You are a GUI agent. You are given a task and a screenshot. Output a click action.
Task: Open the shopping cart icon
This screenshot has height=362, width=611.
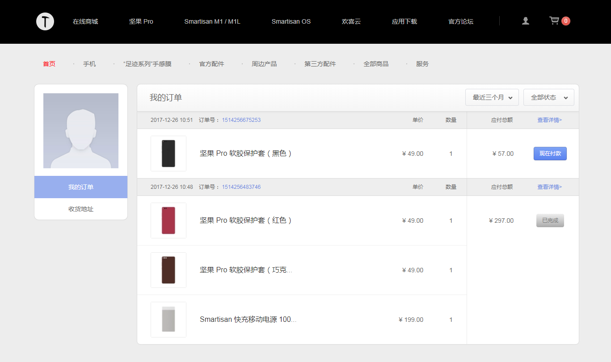[x=554, y=21]
